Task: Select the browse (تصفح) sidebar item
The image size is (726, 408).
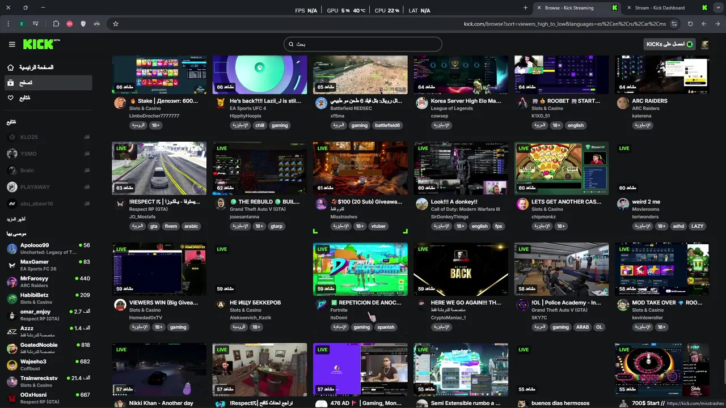Action: [x=49, y=83]
